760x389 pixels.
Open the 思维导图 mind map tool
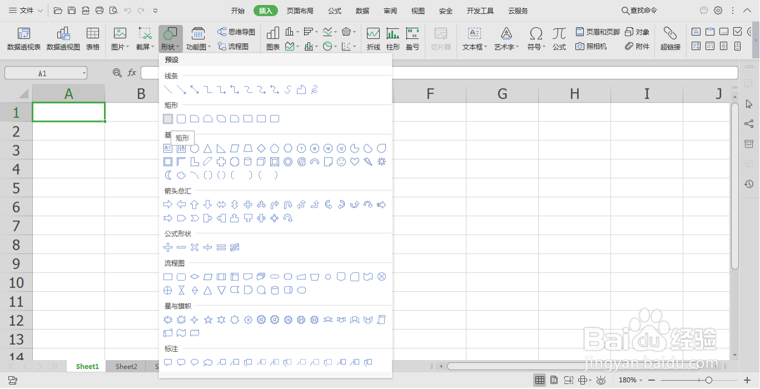[x=237, y=32]
